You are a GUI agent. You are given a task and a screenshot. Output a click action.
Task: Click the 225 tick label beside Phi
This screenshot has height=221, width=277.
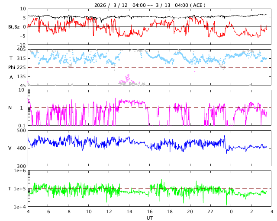[21, 67]
